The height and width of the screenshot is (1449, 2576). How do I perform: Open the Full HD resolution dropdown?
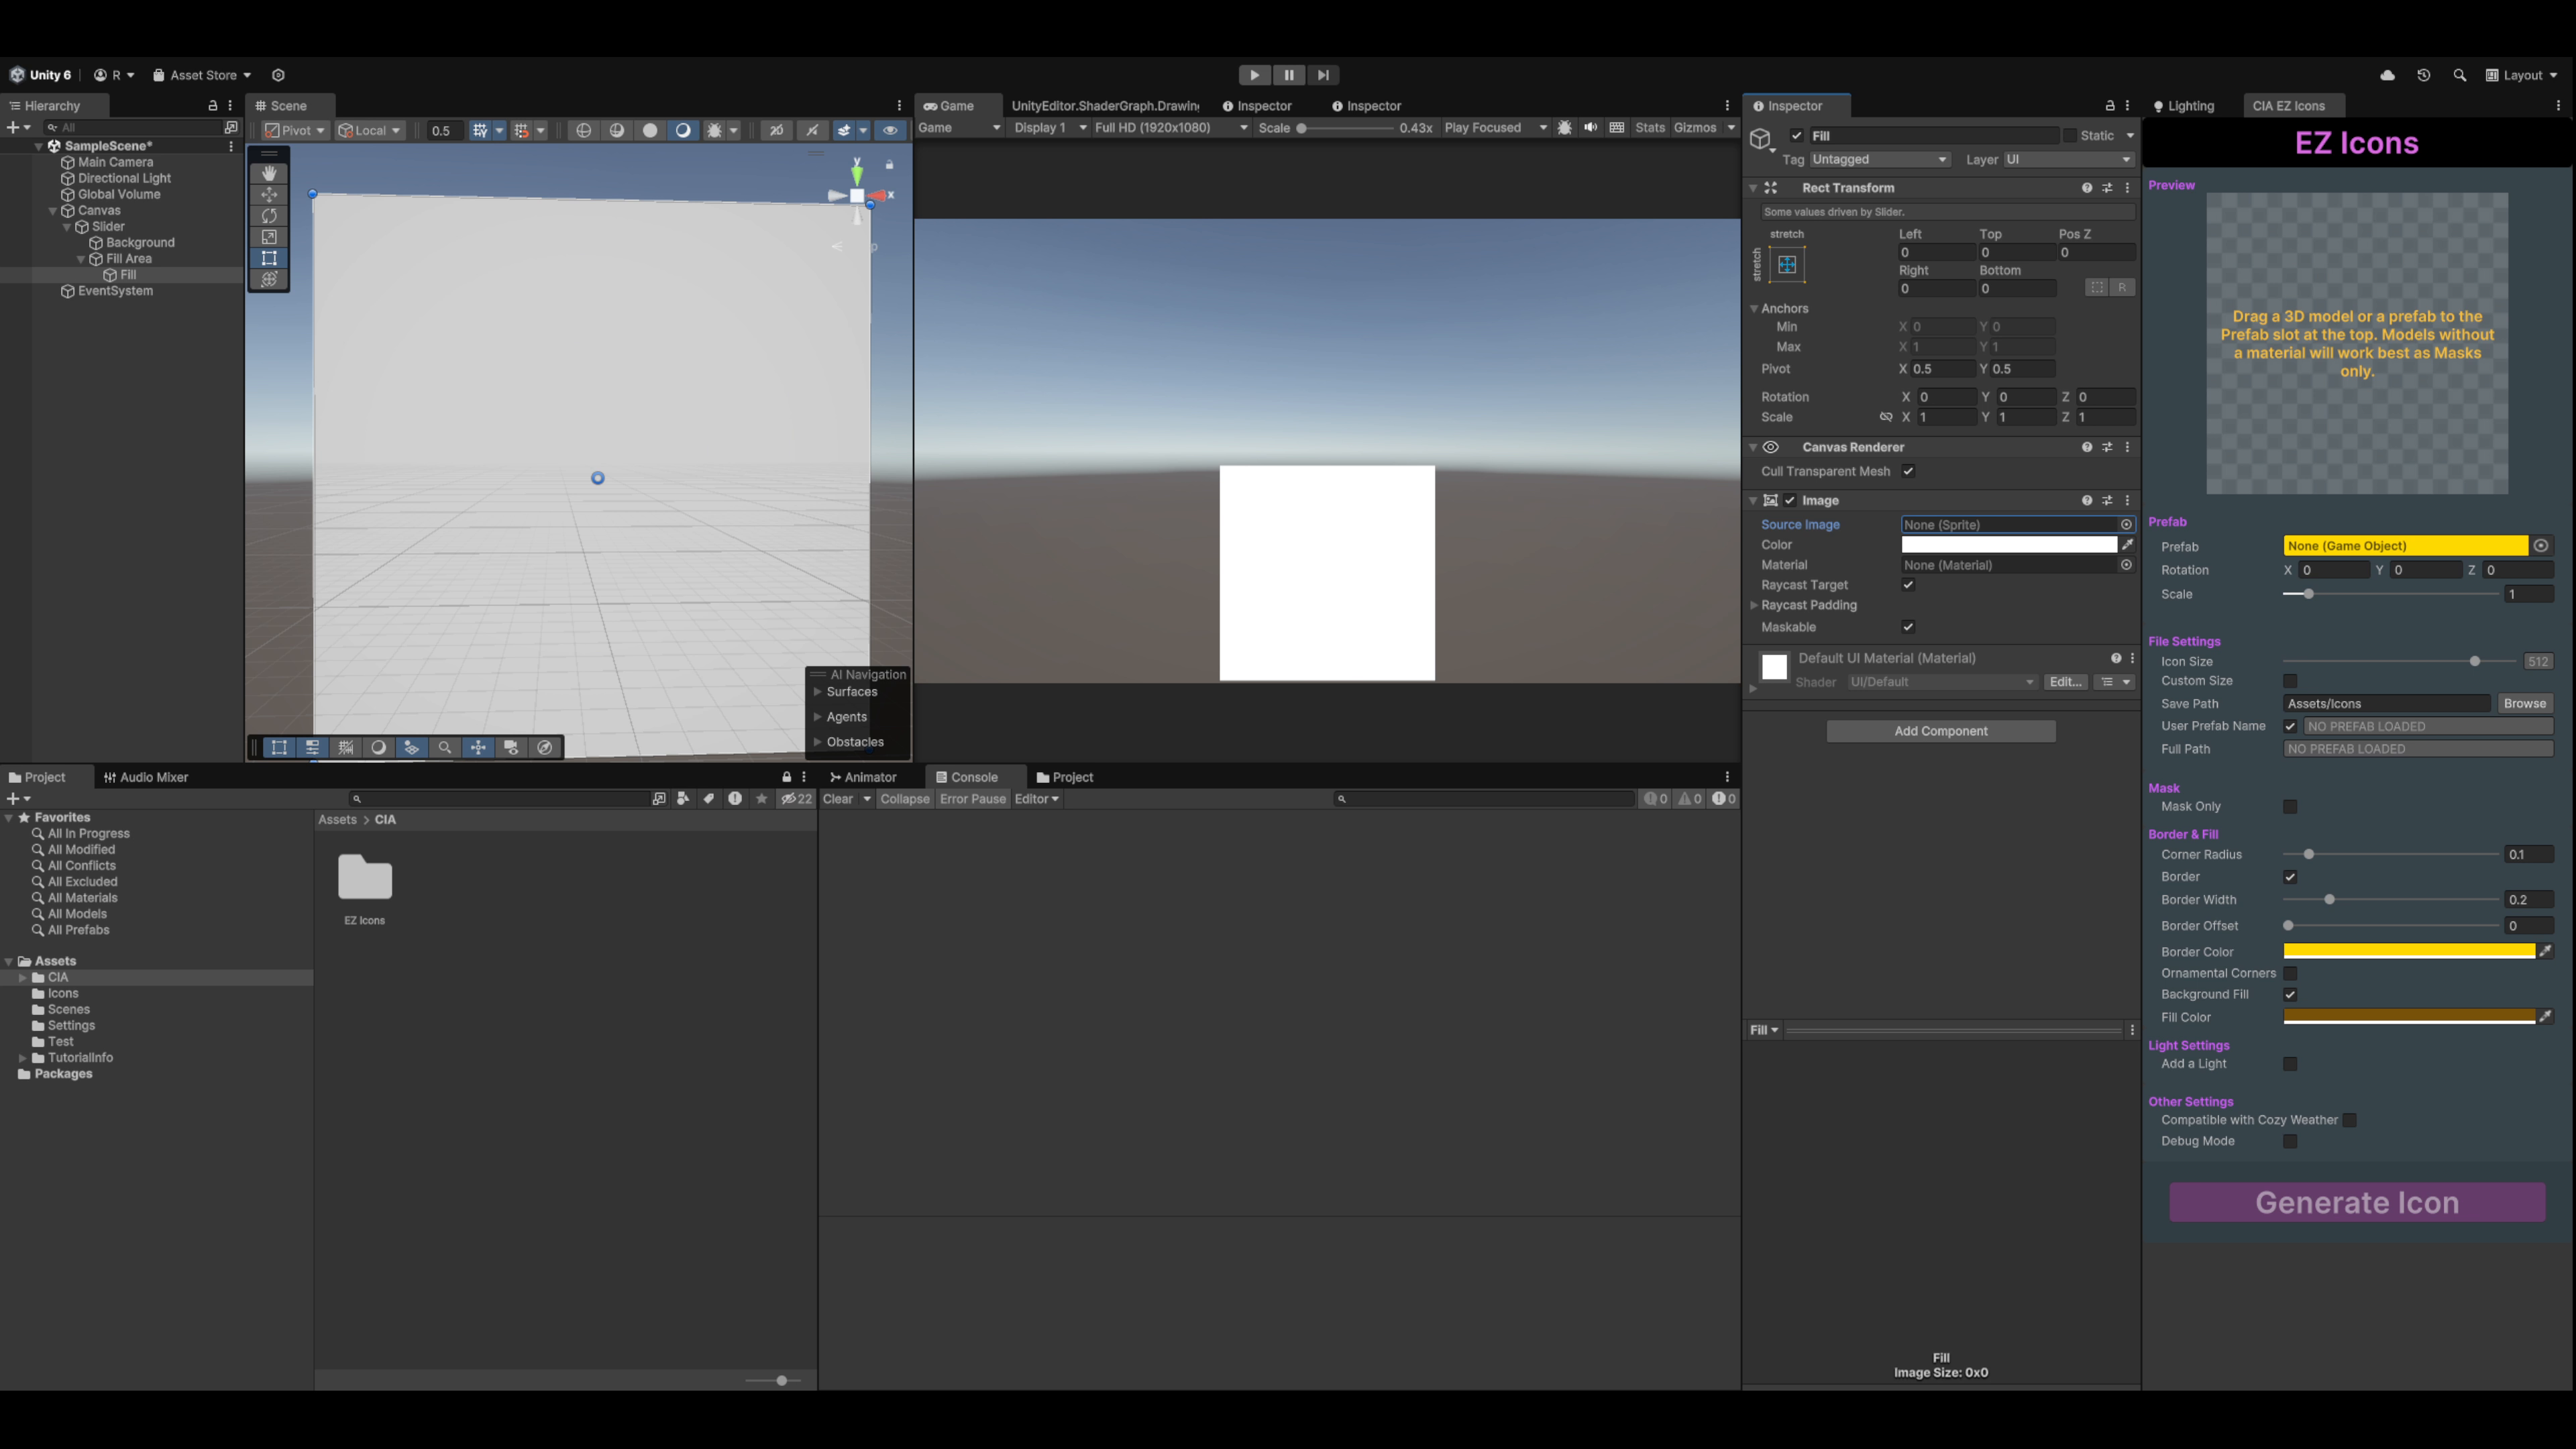tap(1171, 128)
